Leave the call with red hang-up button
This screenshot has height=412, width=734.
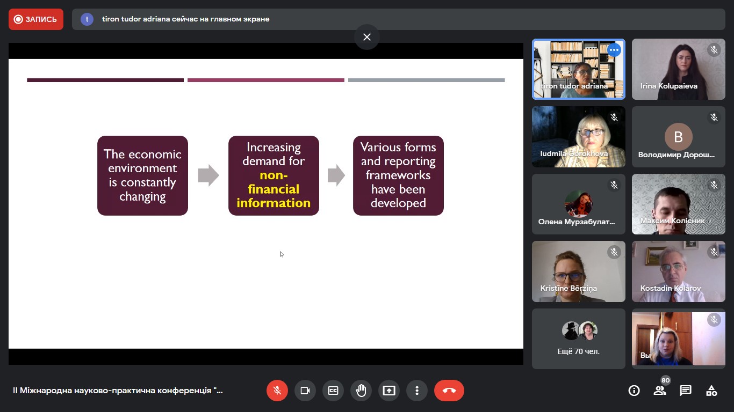click(x=449, y=391)
